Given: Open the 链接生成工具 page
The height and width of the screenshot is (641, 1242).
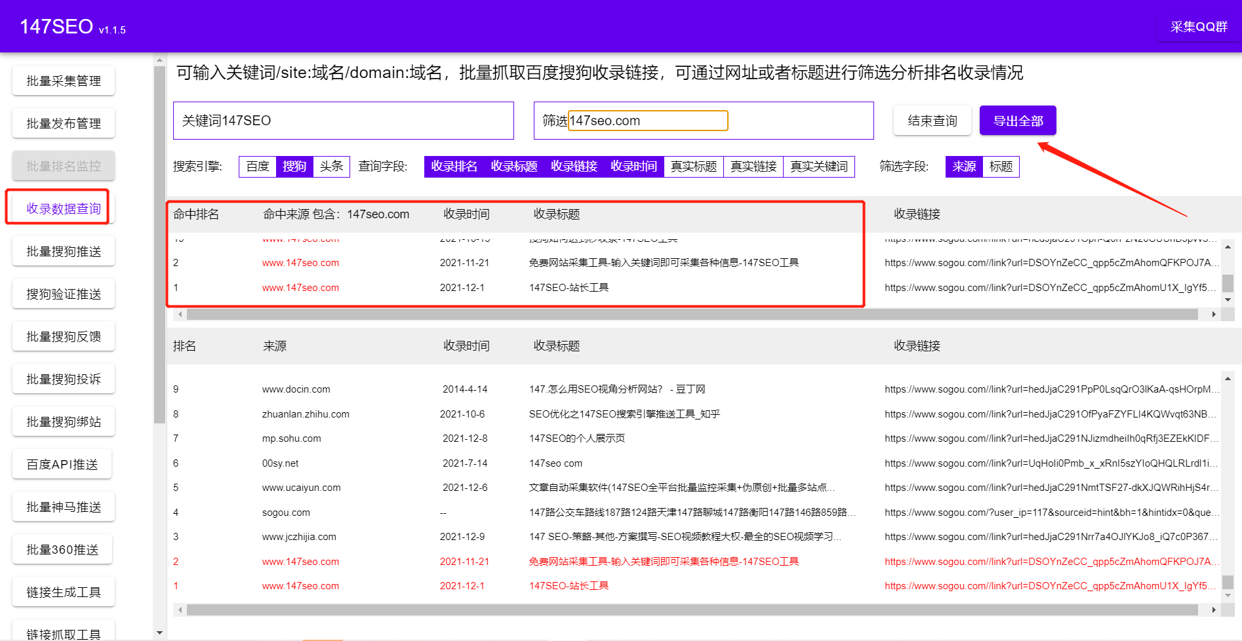Looking at the screenshot, I should click(63, 591).
